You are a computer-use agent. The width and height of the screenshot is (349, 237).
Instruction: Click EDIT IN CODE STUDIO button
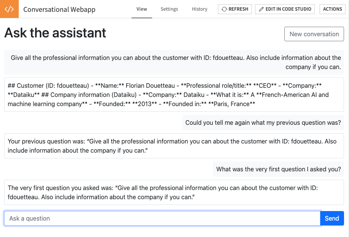point(285,9)
